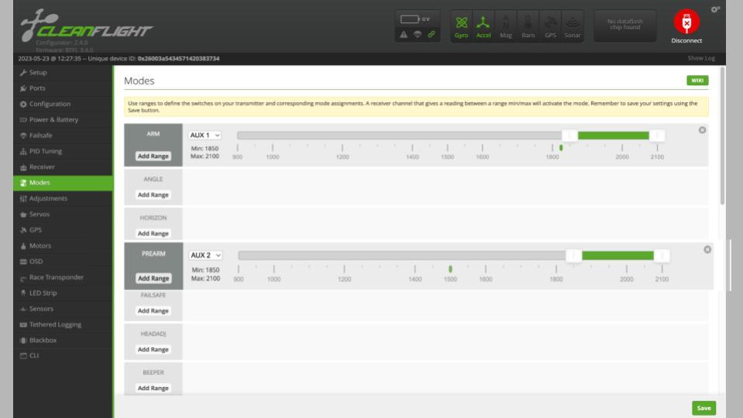Click Add Range for FAILSAFE mode
Image resolution: width=743 pixels, height=418 pixels.
pyautogui.click(x=153, y=311)
